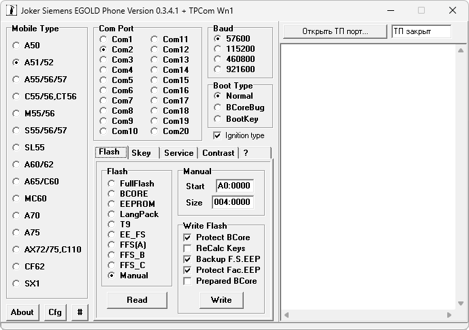This screenshot has width=469, height=330.
Task: Open the ? help tab
Action: [x=255, y=153]
